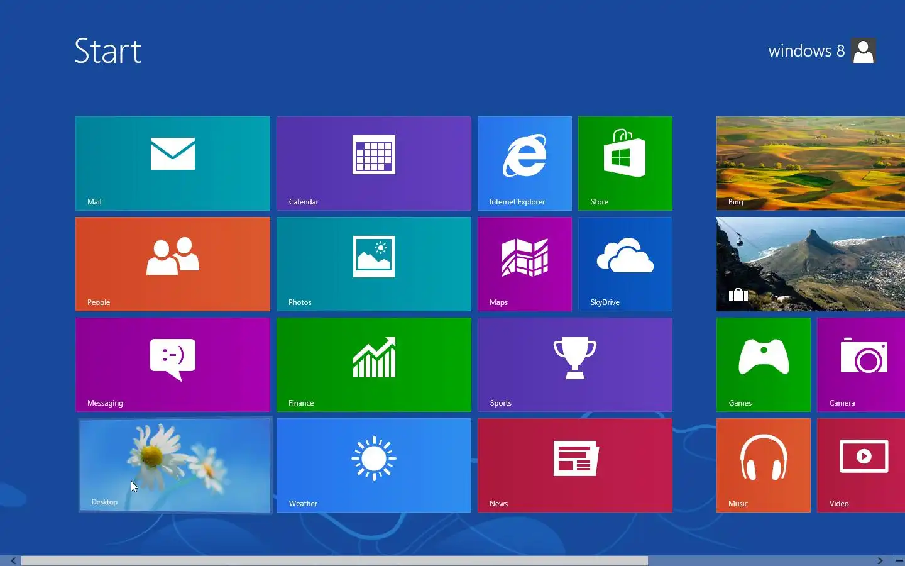This screenshot has height=566, width=905.
Task: Click the windows 8 user name
Action: 806,51
